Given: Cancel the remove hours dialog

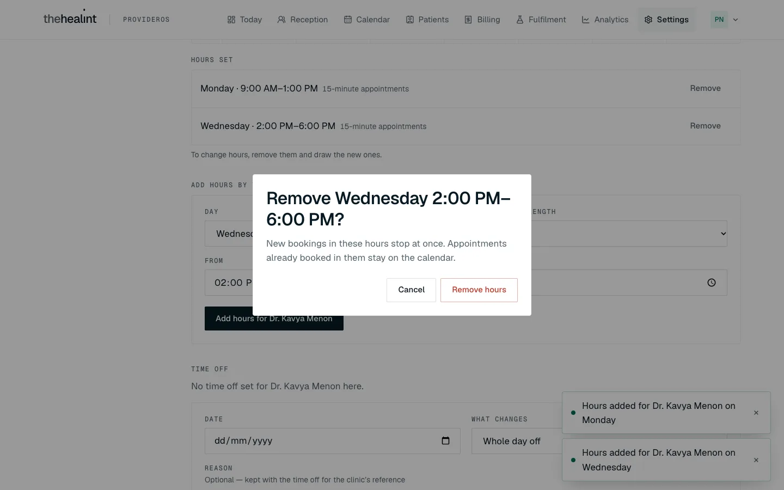Looking at the screenshot, I should pyautogui.click(x=411, y=290).
